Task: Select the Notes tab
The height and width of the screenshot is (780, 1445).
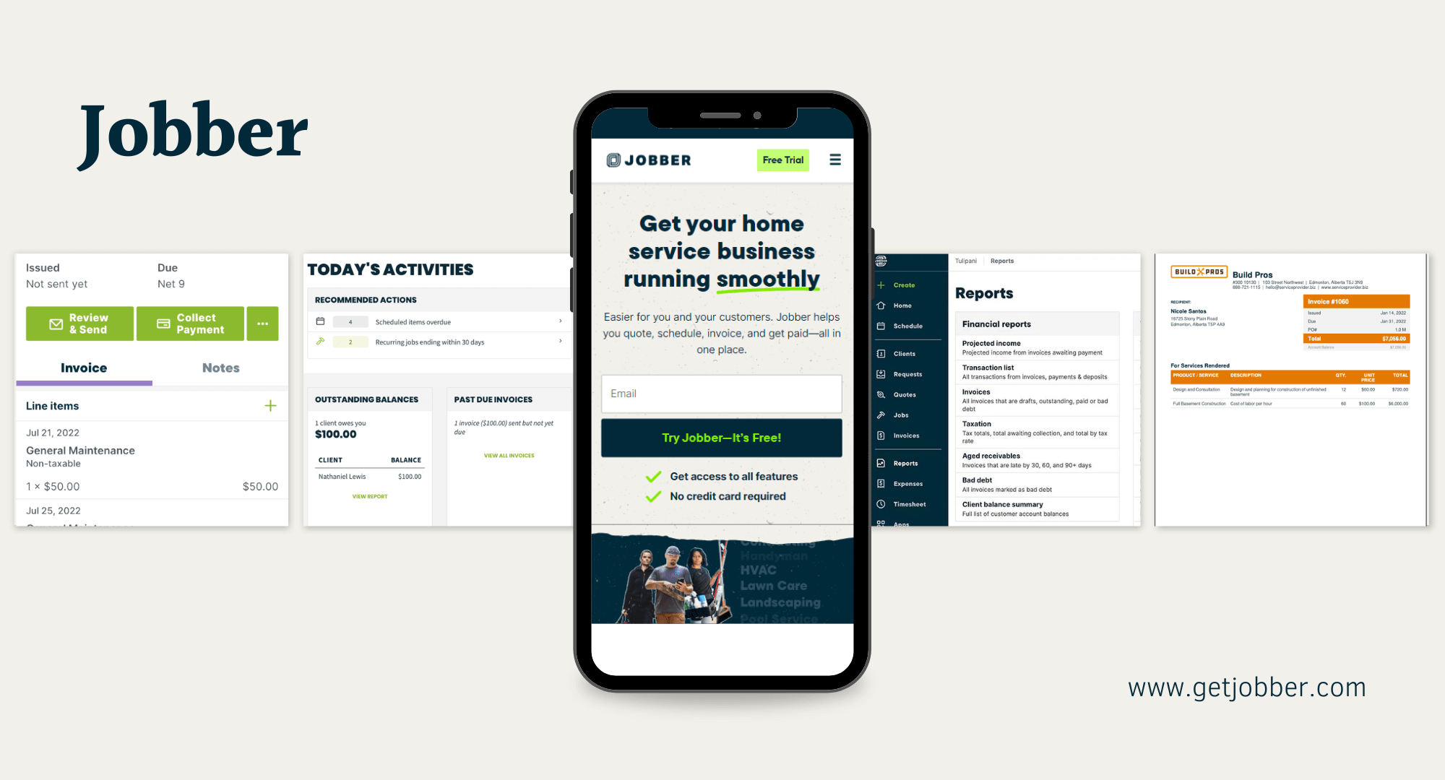Action: 219,367
